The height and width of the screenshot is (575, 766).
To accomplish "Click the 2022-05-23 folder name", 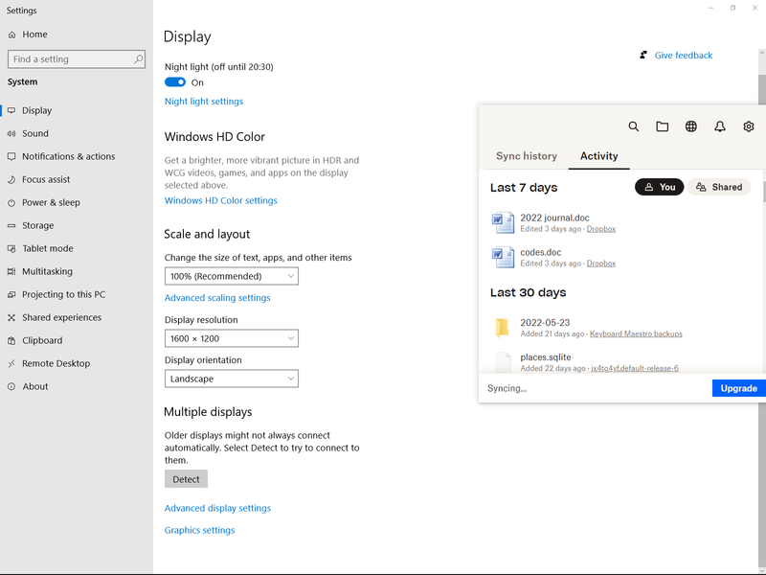I will [545, 323].
